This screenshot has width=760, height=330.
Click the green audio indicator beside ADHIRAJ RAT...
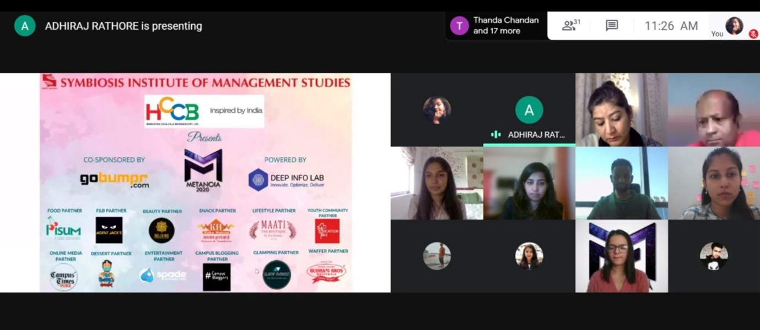coord(495,135)
